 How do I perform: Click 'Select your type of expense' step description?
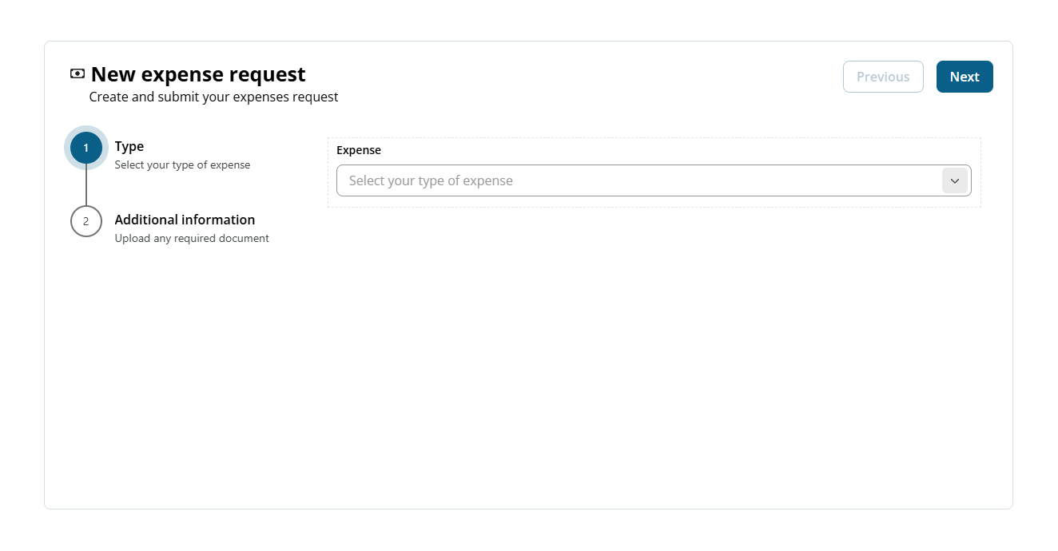(x=182, y=165)
